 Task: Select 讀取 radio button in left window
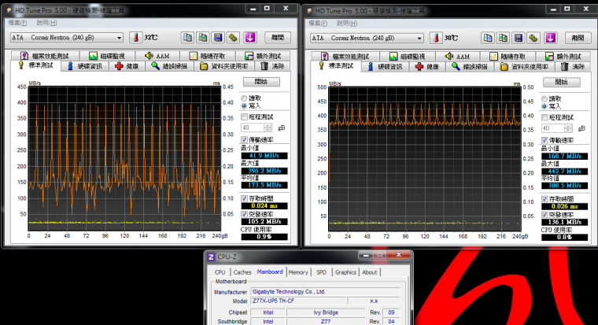coord(244,98)
